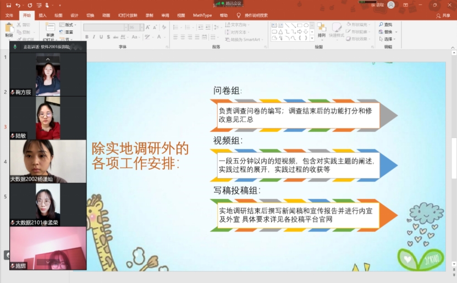The width and height of the screenshot is (457, 283).
Task: Switch to the Transitions (切换) tab
Action: pos(90,15)
